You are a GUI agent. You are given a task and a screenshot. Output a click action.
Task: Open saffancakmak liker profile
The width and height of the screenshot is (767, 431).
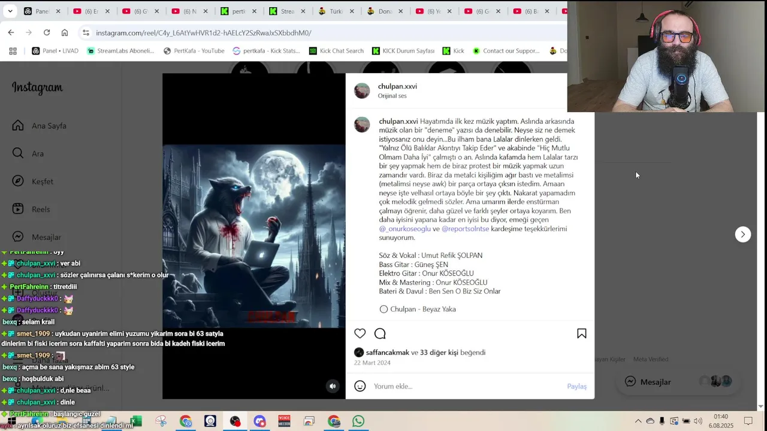pos(387,353)
